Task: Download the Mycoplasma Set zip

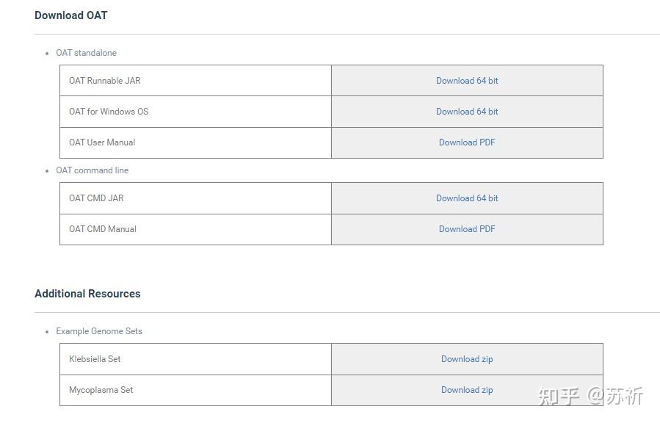Action: tap(467, 390)
